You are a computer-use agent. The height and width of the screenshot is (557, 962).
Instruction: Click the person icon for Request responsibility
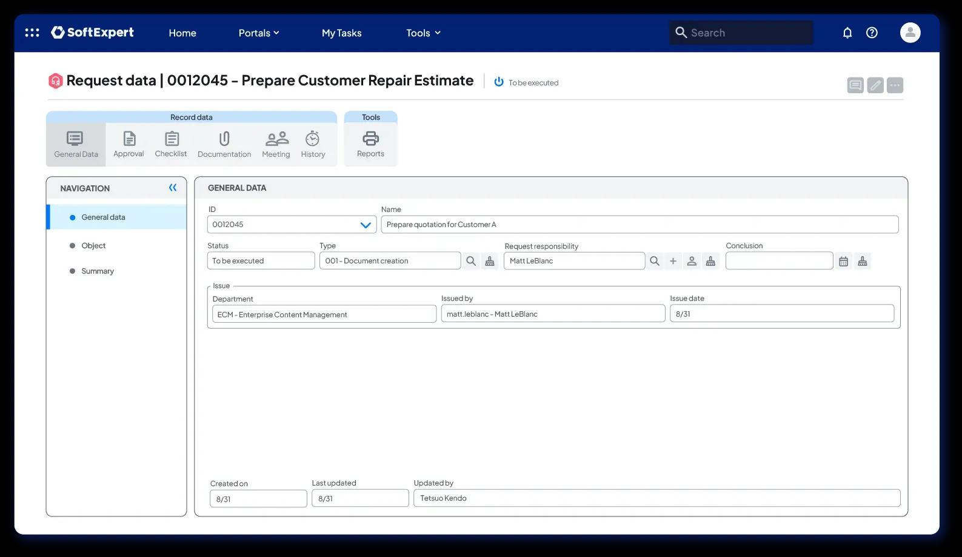tap(692, 261)
